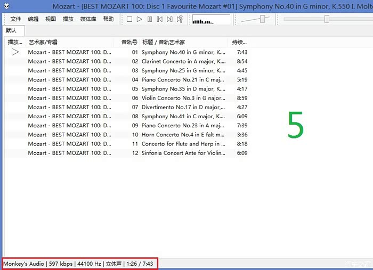Pause playback using the toolbar button
This screenshot has height=270, width=373.
coord(150,19)
